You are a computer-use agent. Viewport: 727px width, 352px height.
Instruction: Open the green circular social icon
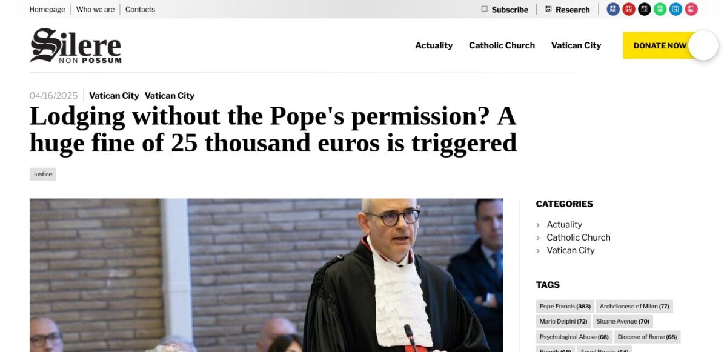(660, 9)
